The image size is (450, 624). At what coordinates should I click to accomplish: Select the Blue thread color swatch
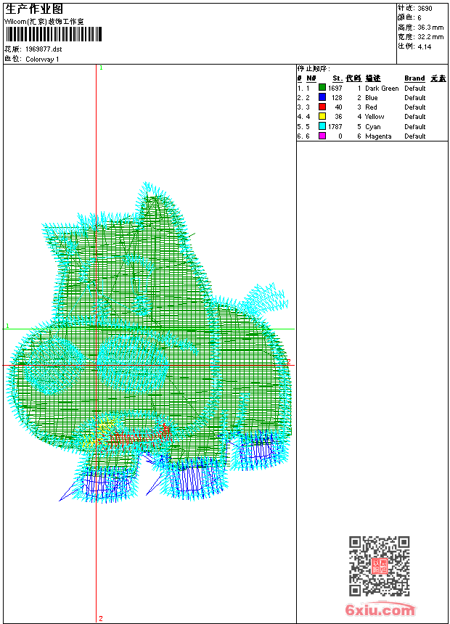322,97
